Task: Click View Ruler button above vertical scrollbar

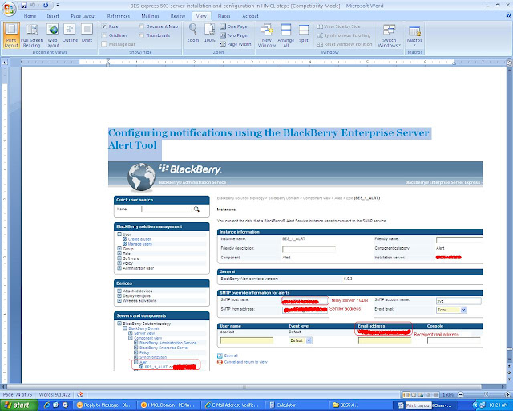Action: pyautogui.click(x=510, y=63)
